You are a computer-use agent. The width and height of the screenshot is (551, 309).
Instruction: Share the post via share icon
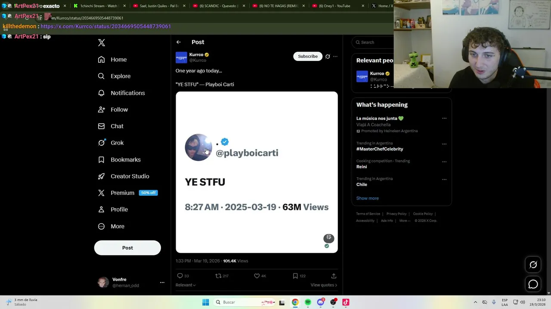334,276
